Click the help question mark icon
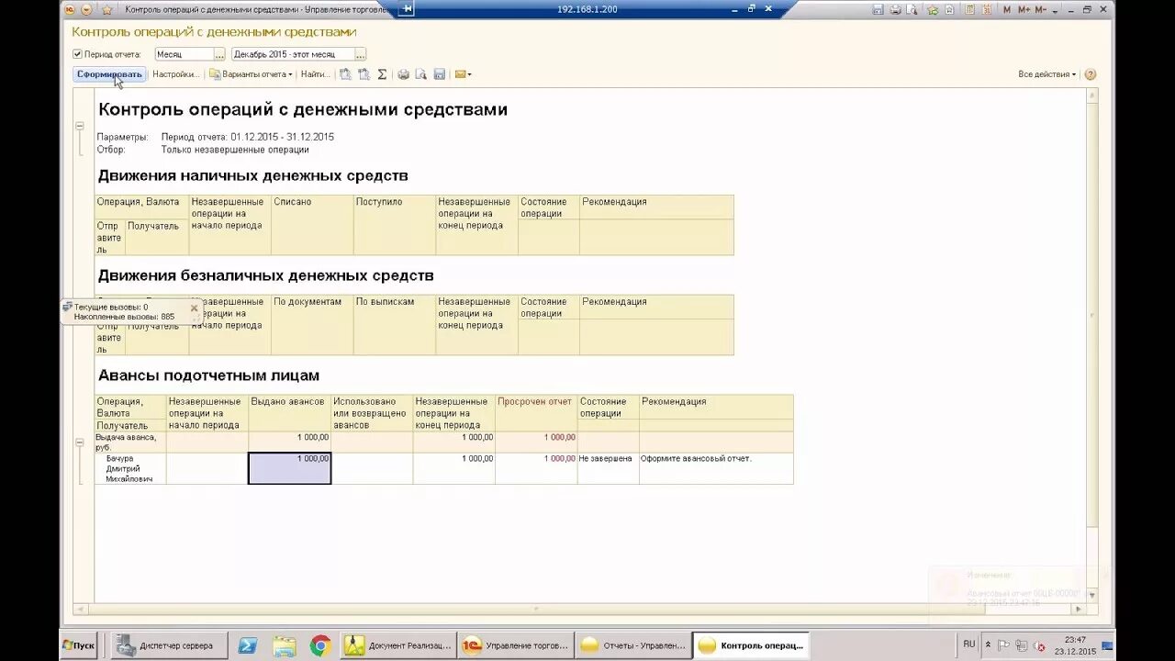Screen dimensions: 1175x661 point(1091,74)
